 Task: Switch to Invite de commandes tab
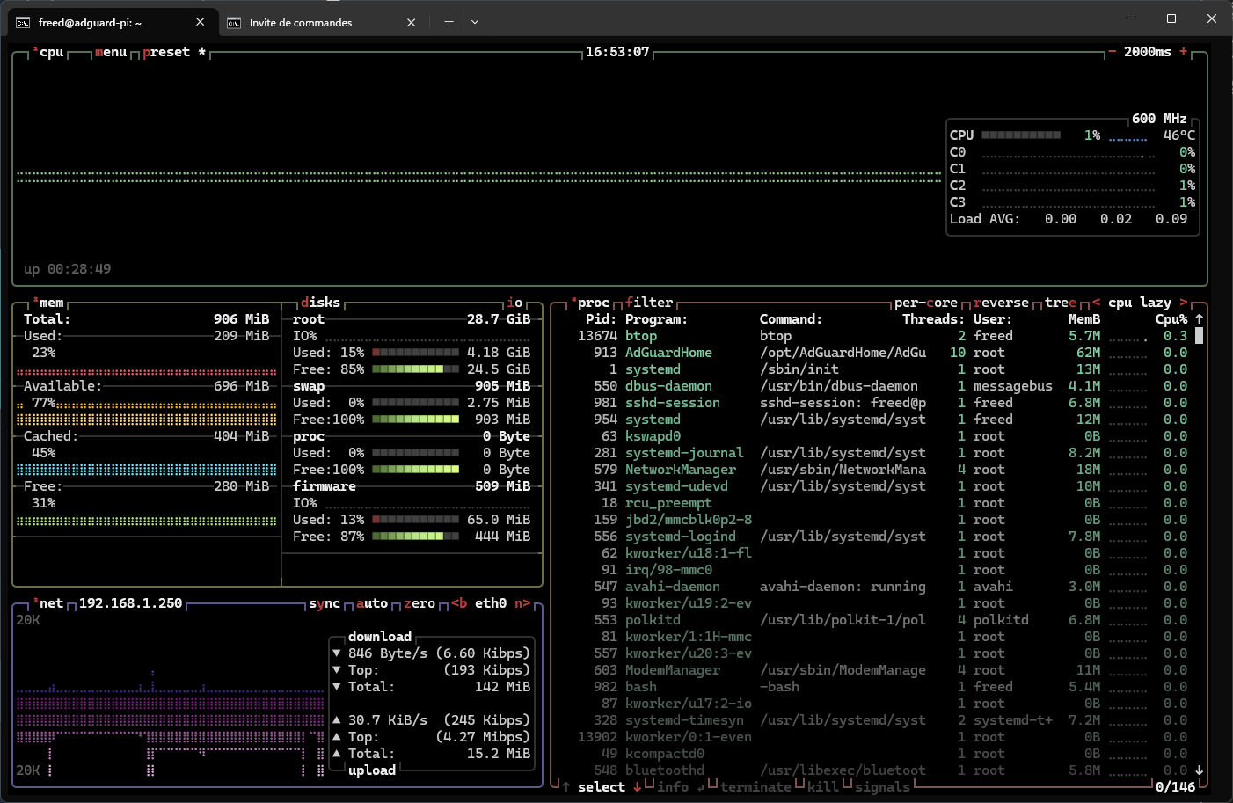point(301,23)
